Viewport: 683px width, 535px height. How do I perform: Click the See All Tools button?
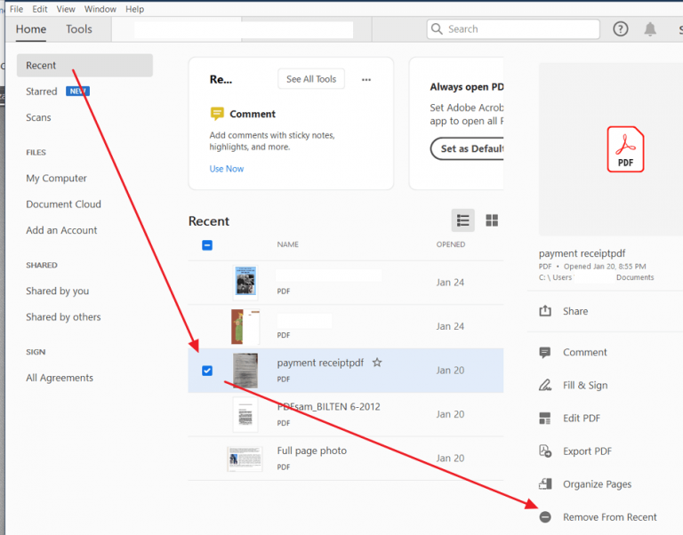311,79
